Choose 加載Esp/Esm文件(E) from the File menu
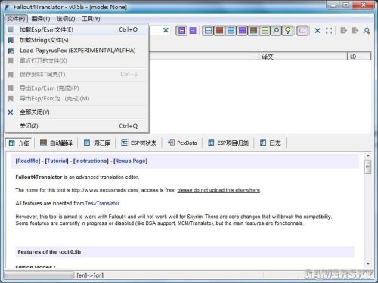 (x=76, y=29)
